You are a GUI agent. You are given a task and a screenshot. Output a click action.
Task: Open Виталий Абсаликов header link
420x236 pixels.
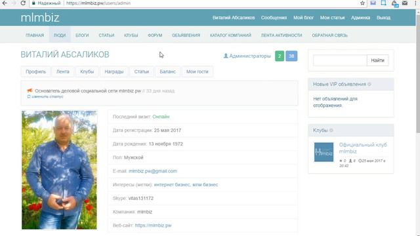pyautogui.click(x=234, y=18)
